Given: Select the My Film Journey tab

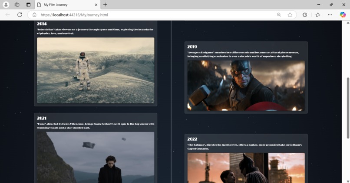Looking at the screenshot, I should (x=67, y=5).
